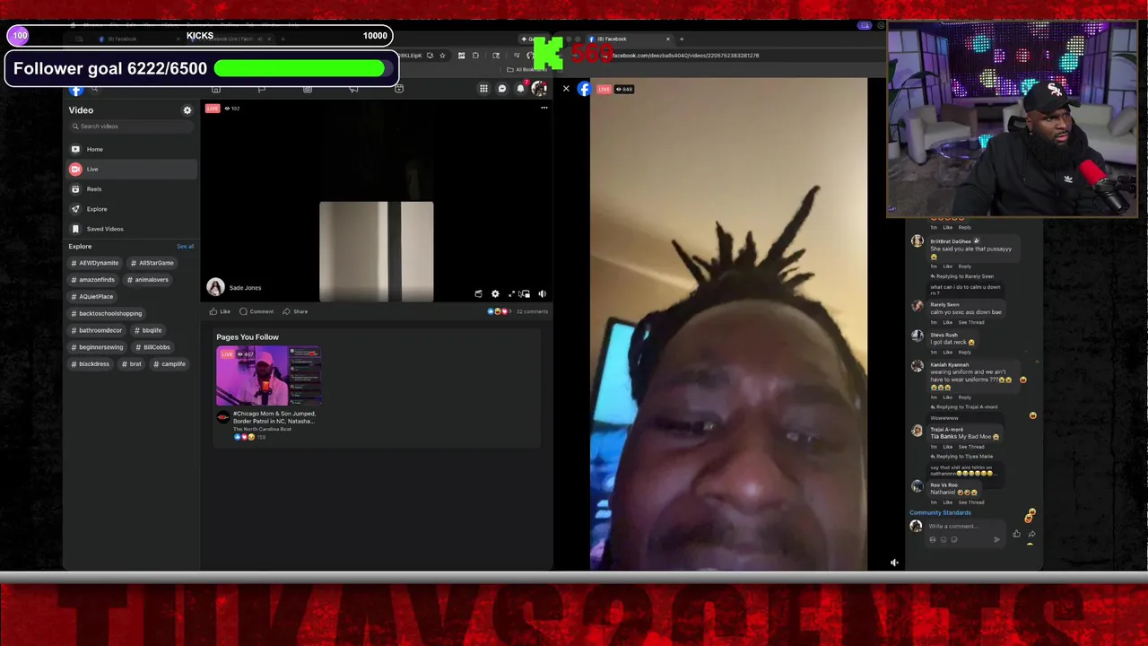Image resolution: width=1148 pixels, height=646 pixels.
Task: Open Facebook menu grid icon
Action: pyautogui.click(x=483, y=88)
